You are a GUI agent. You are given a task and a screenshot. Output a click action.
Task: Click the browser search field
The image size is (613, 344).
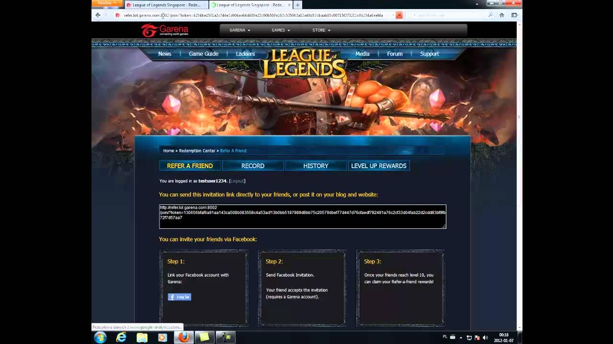[450, 15]
